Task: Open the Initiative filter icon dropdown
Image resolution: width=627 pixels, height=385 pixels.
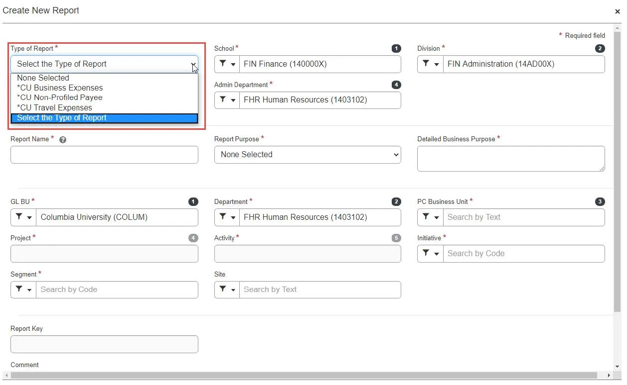Action: (430, 254)
